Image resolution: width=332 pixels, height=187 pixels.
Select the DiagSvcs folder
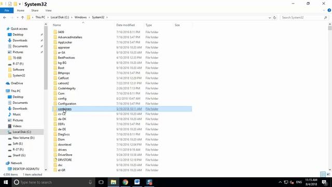coord(63,135)
